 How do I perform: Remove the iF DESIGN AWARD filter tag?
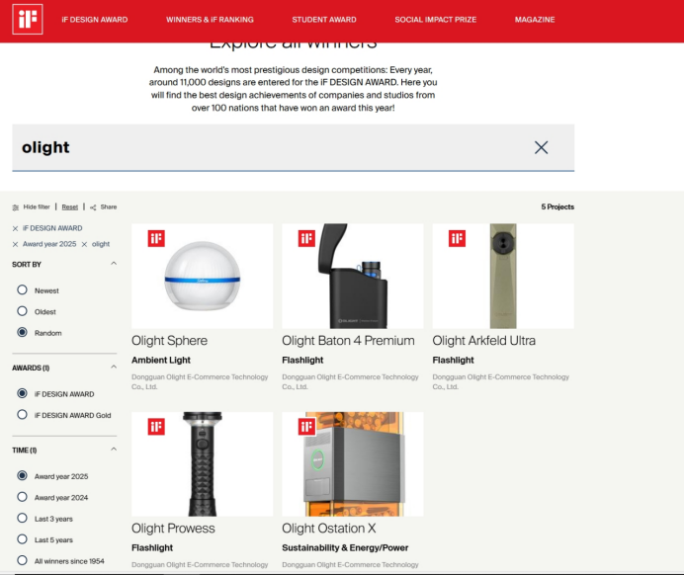[x=15, y=228]
